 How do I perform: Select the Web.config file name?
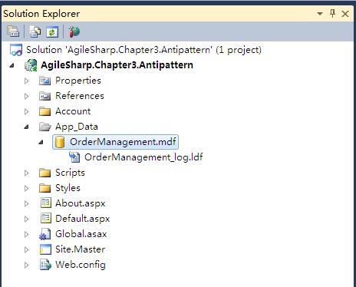(x=81, y=265)
